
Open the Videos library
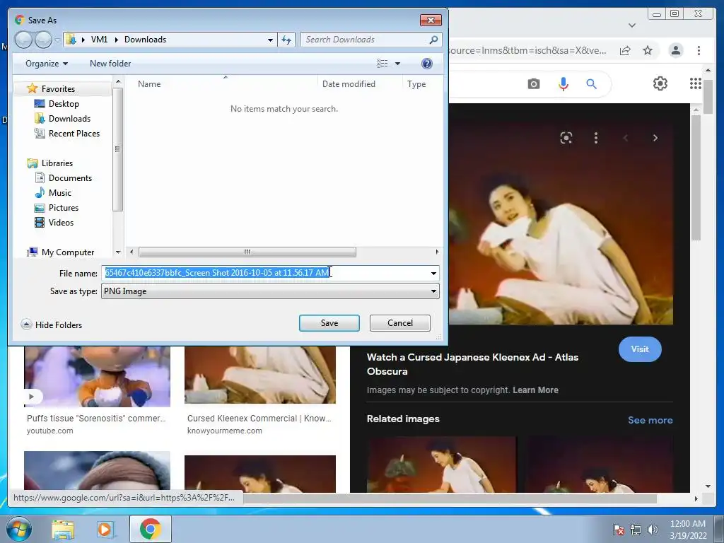(x=61, y=223)
